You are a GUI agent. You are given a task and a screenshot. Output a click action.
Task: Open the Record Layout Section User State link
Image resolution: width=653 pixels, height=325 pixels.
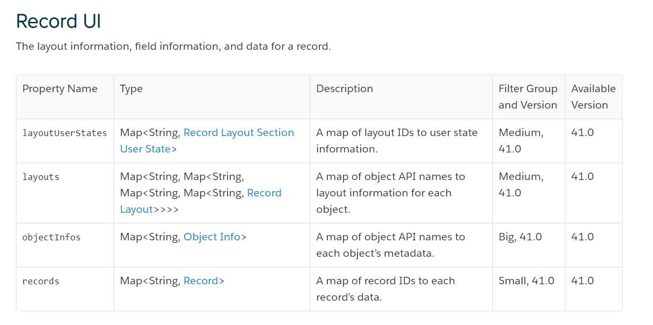coord(207,141)
